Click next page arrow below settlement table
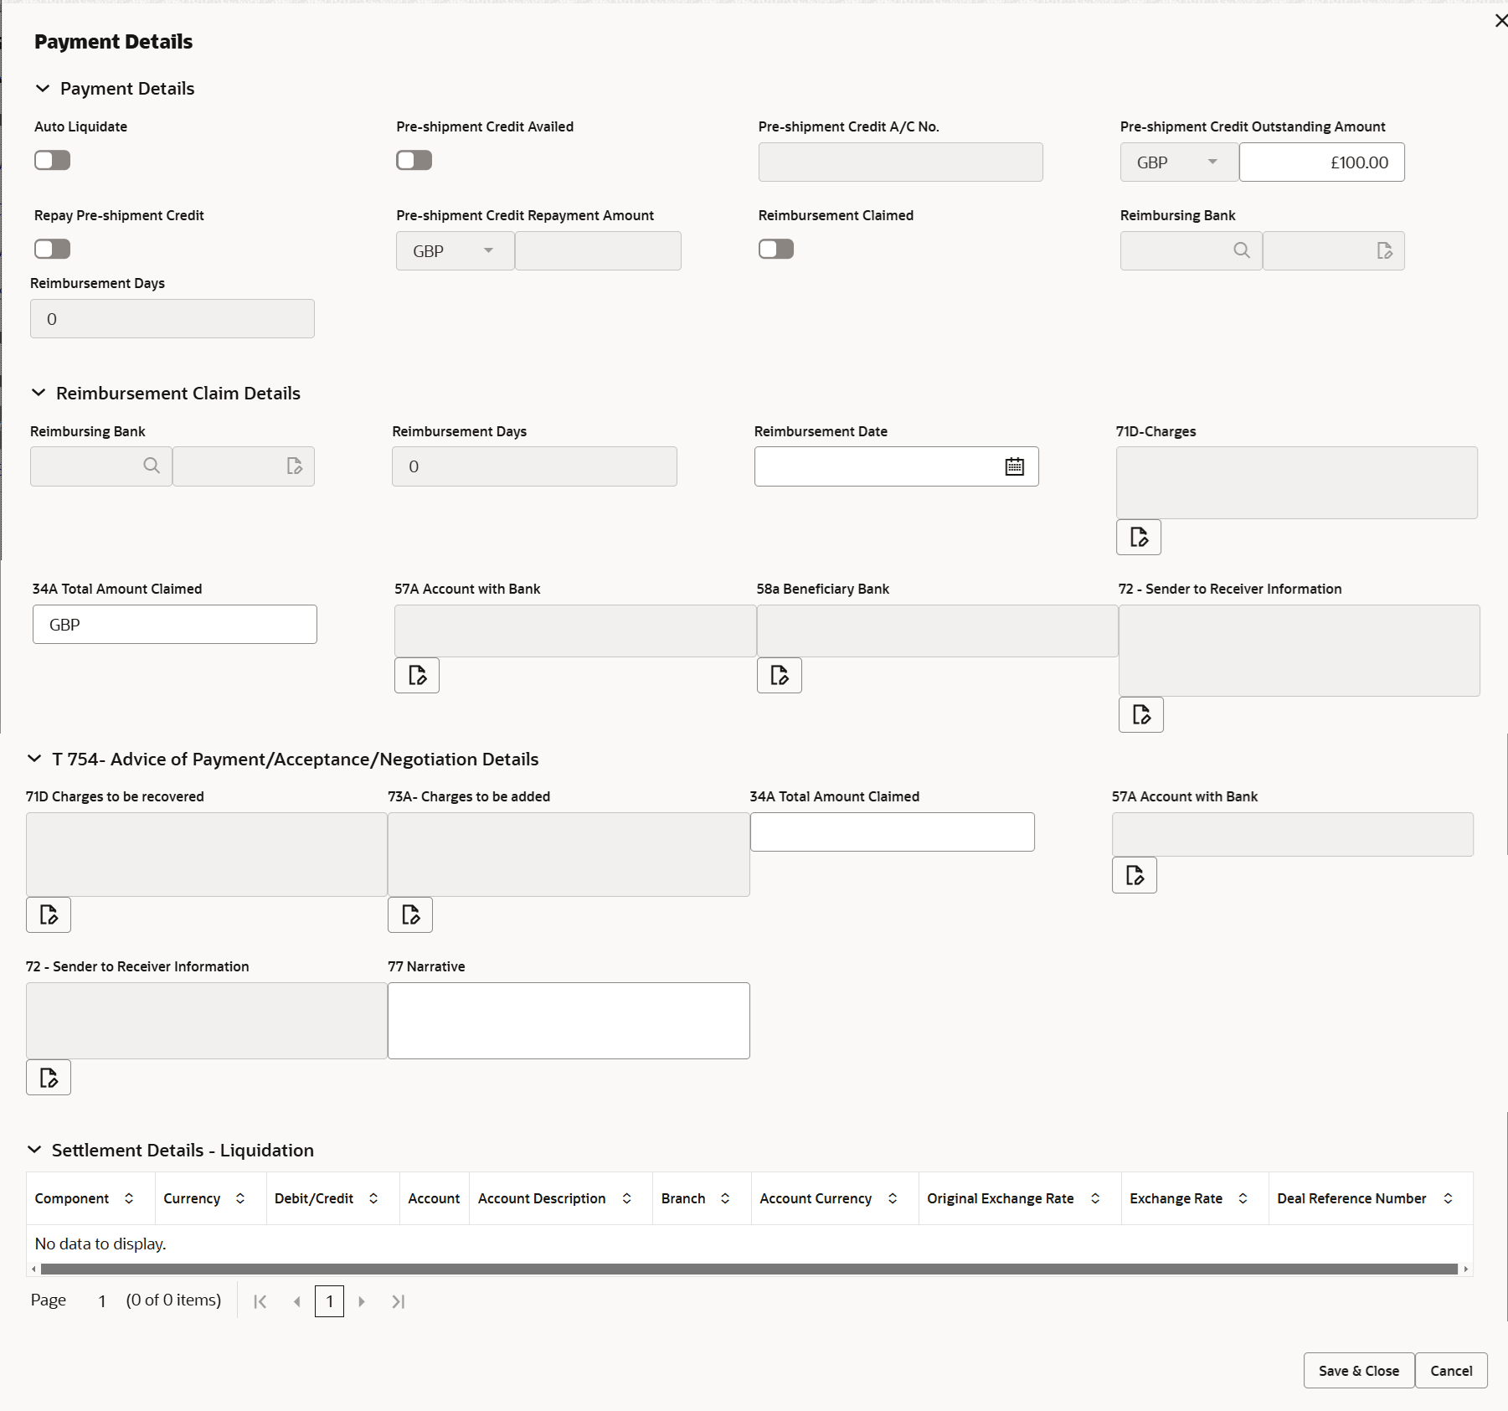Screen dimensions: 1508x1411 362,1300
